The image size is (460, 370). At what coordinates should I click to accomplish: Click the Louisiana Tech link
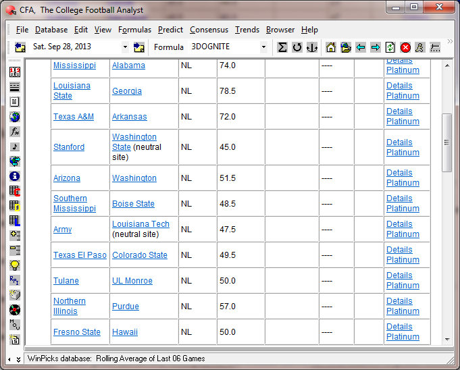point(140,224)
